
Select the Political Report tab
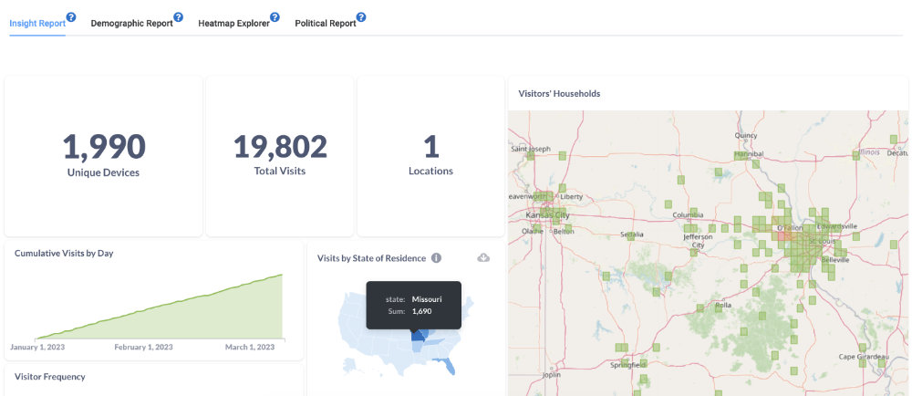click(325, 24)
